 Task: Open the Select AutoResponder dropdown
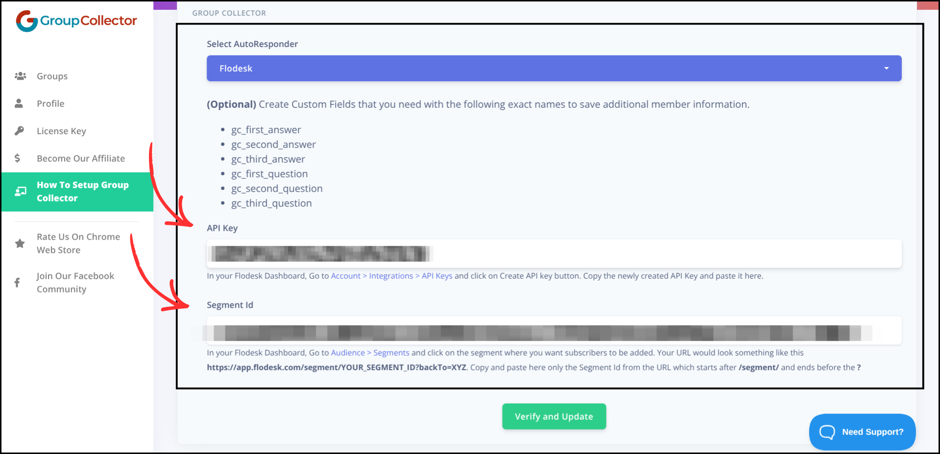coord(554,68)
